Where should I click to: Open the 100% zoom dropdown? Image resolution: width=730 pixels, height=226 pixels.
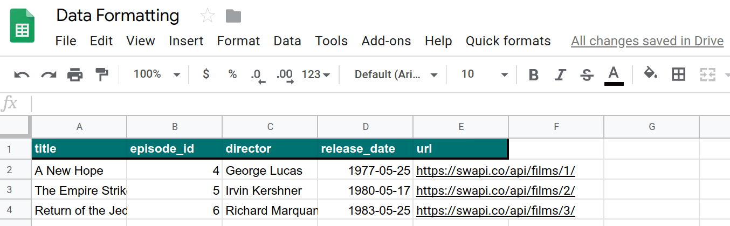(156, 74)
